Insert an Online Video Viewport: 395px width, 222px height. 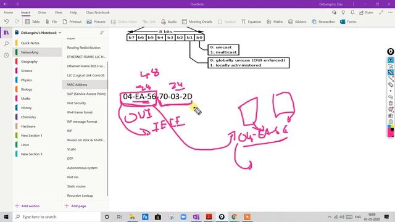click(x=124, y=22)
